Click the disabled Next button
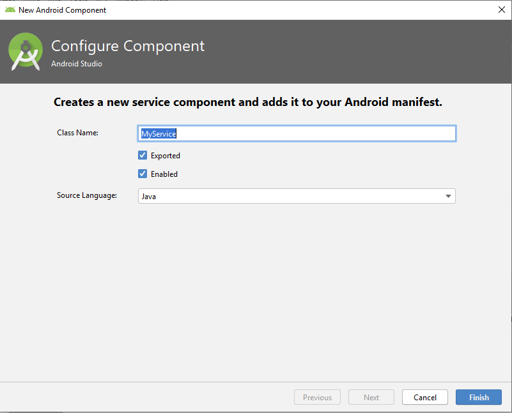 (x=371, y=397)
